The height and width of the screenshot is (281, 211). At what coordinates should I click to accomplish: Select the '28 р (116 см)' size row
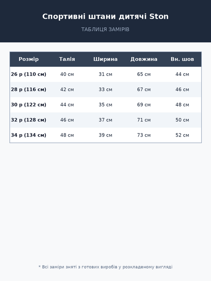(x=106, y=89)
